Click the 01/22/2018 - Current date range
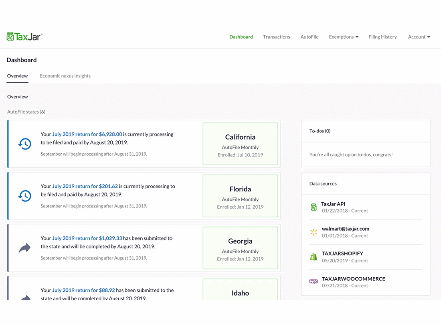The image size is (441, 325). [x=345, y=211]
